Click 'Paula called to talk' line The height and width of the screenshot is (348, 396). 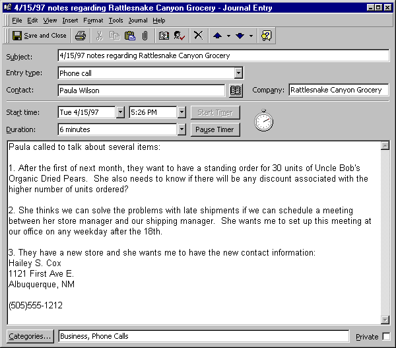[84, 147]
